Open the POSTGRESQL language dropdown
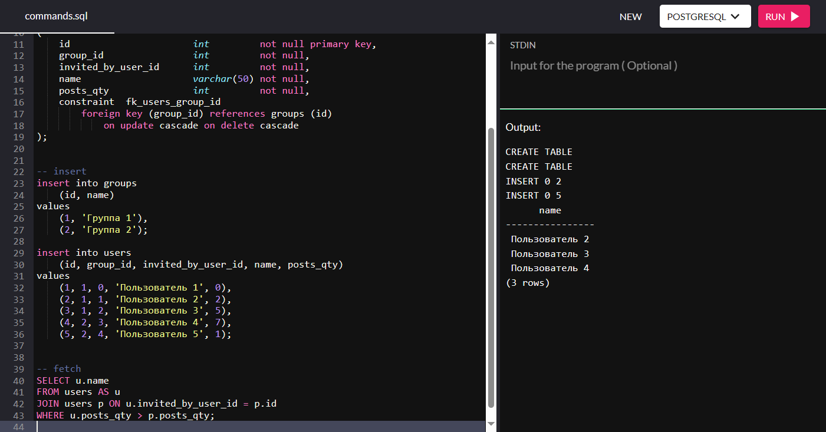Viewport: 826px width, 432px height. 705,17
